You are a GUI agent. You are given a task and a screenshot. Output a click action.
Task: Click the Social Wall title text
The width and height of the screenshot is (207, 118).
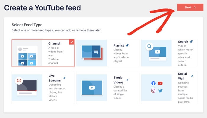coord(182,76)
